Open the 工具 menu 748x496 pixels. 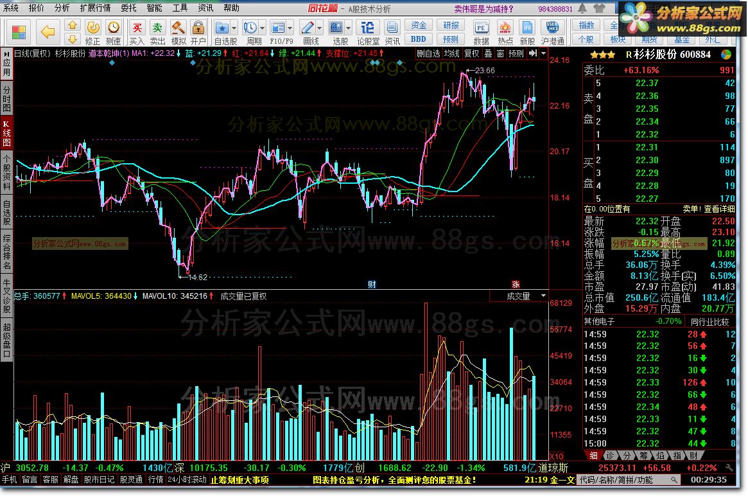180,8
